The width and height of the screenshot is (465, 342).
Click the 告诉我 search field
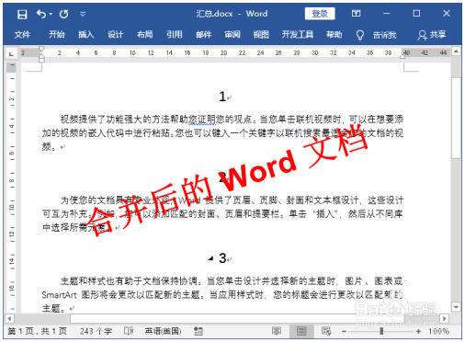click(x=385, y=35)
